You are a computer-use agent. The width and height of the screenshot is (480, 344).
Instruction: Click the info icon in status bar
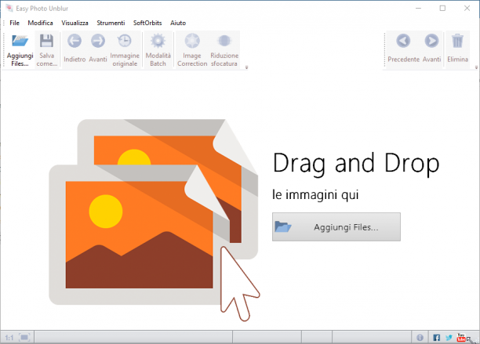[420, 338]
